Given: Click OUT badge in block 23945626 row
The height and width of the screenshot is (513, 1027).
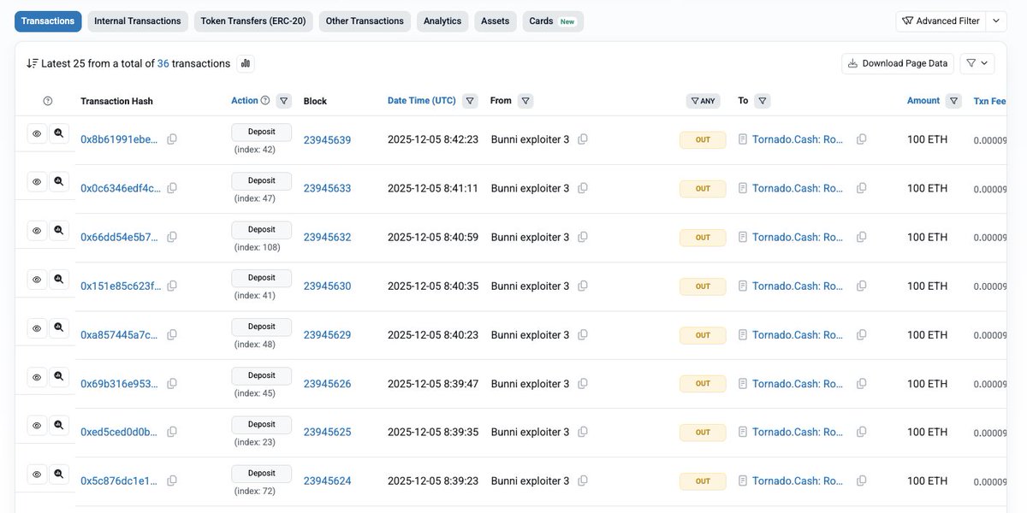Looking at the screenshot, I should pos(703,383).
